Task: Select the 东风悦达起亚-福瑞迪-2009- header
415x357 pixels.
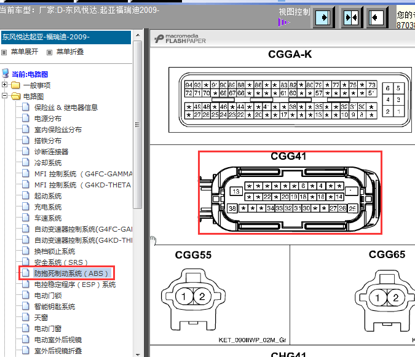Action: [66, 37]
